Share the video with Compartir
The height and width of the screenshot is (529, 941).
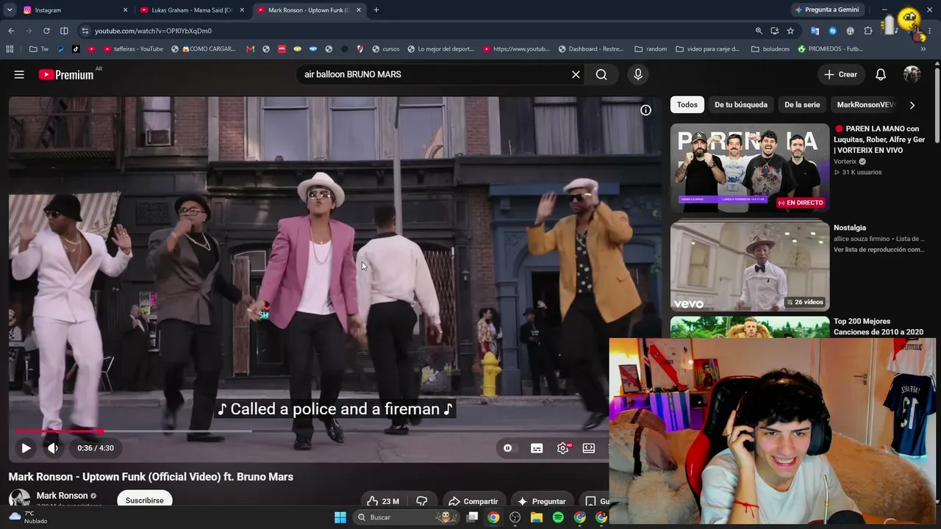click(x=473, y=501)
